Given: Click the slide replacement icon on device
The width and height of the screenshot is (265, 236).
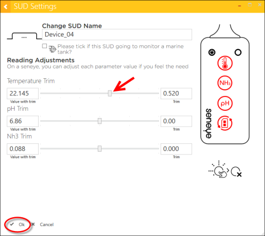Looking at the screenshot, I should [225, 123].
